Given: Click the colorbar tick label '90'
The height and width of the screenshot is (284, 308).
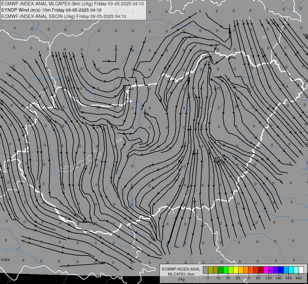Looking at the screenshot, I should point(258,278).
